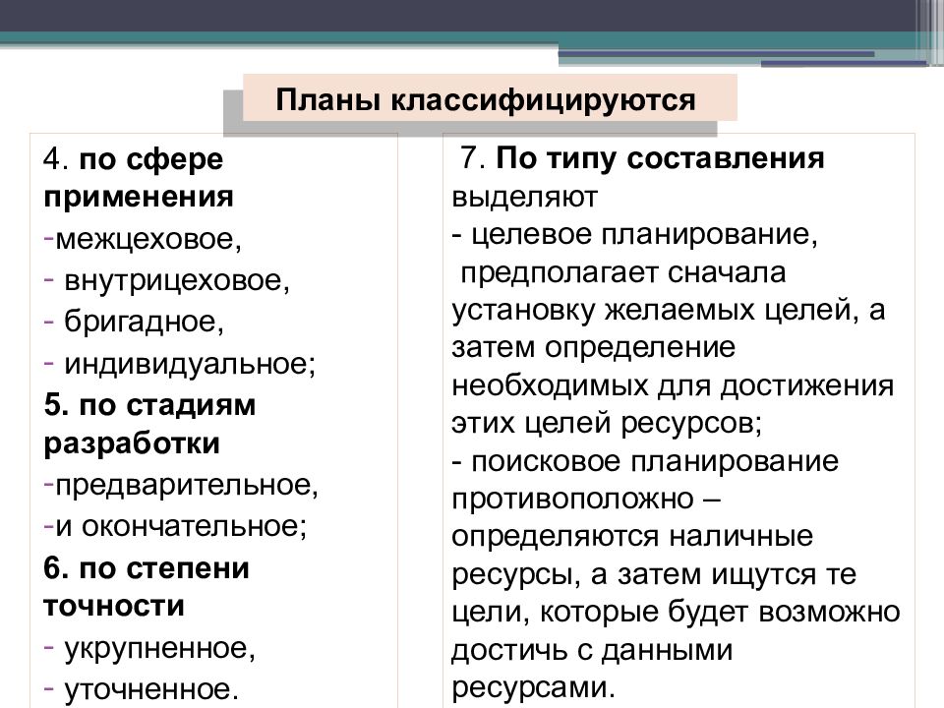Select line 'цели, которые будет возможно'
This screenshot has height=708, width=944.
(x=676, y=613)
